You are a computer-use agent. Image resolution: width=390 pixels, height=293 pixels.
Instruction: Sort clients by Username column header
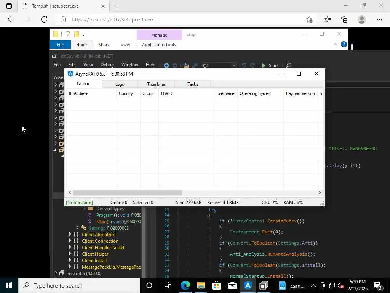point(225,93)
